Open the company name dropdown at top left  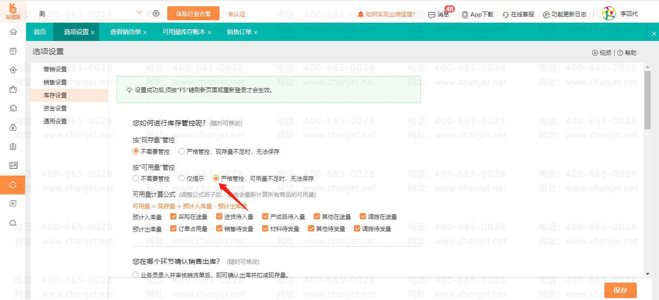coord(140,12)
